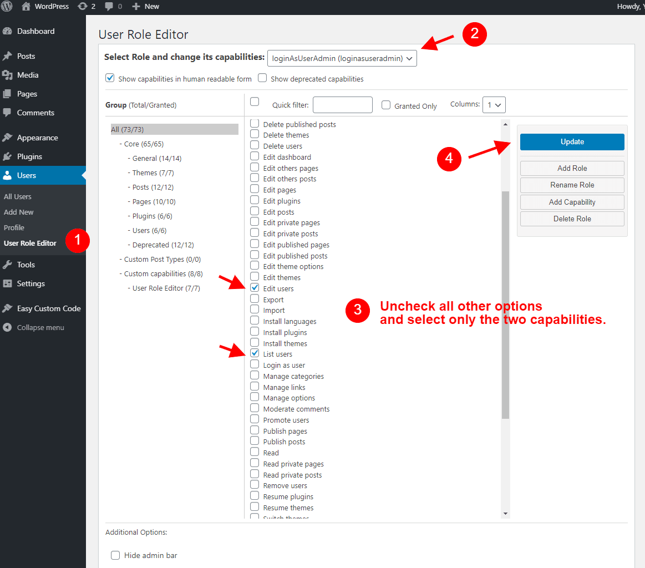Select the Posts (12/12) group
The image size is (645, 568).
coord(153,187)
